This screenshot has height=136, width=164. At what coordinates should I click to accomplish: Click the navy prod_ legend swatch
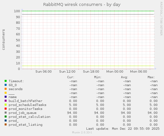coord(6,120)
